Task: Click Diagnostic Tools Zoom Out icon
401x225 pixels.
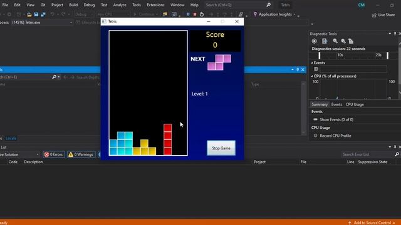Action: (x=343, y=41)
